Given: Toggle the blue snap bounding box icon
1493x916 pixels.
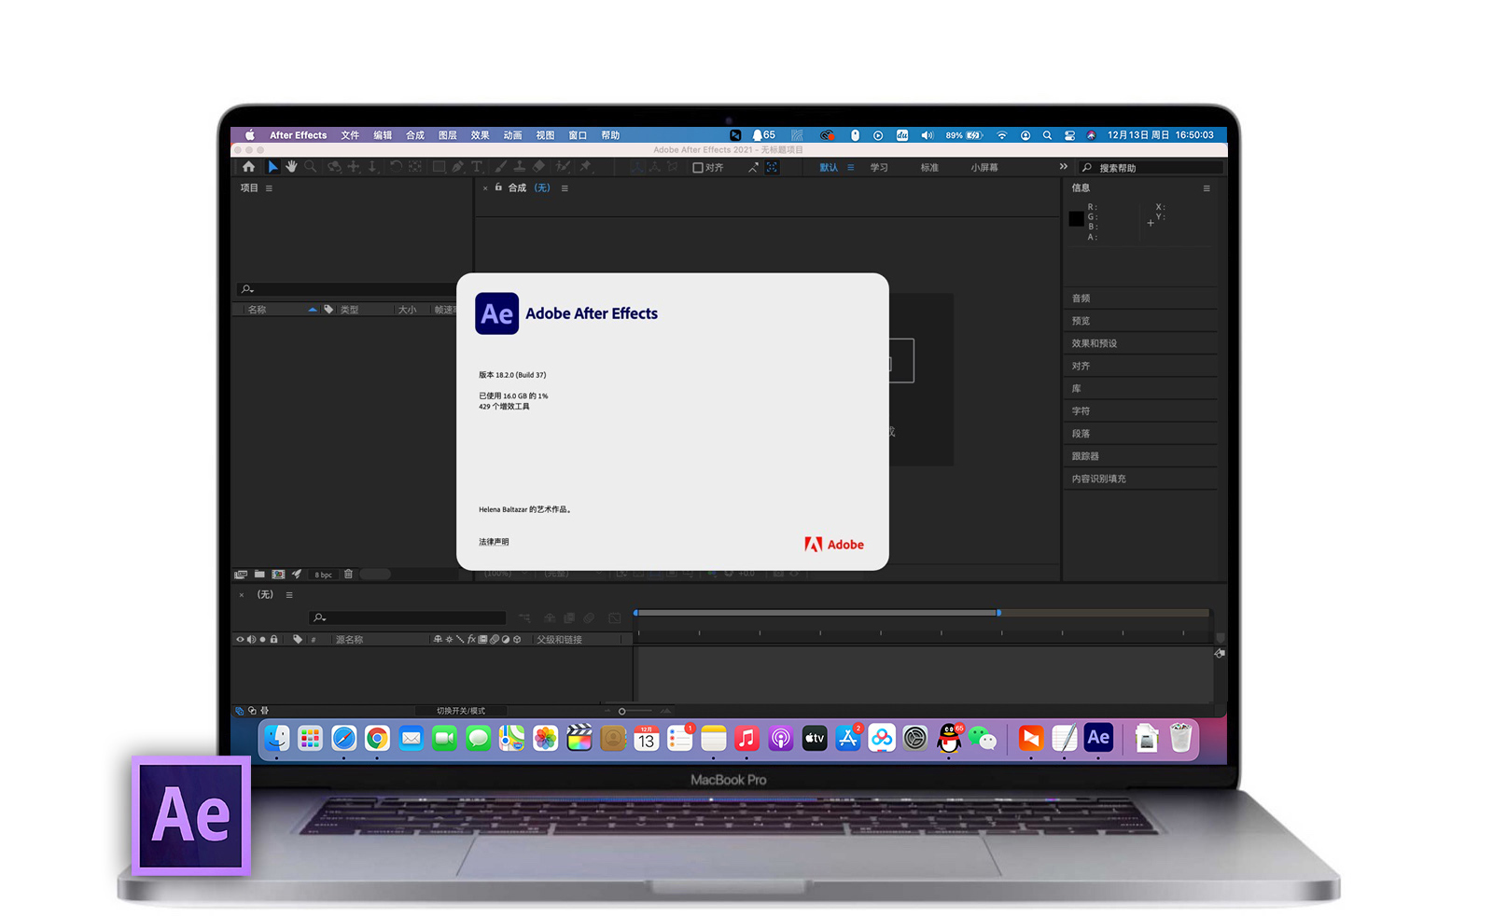Looking at the screenshot, I should point(772,168).
